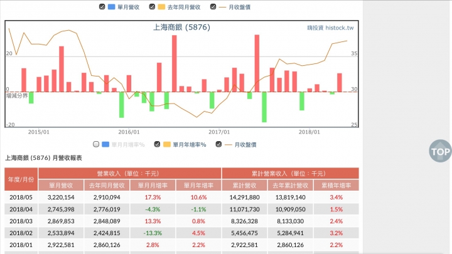Click the yellow 單月年增率% legend color swatch
The width and height of the screenshot is (452, 254).
click(x=167, y=144)
